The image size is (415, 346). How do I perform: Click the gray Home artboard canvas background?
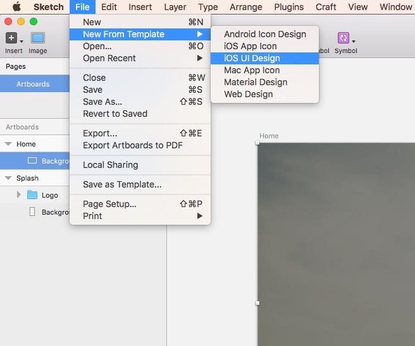coord(336,244)
